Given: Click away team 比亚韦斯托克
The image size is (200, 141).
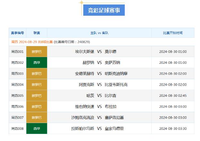Looking at the screenshot, I should (x=116, y=85).
